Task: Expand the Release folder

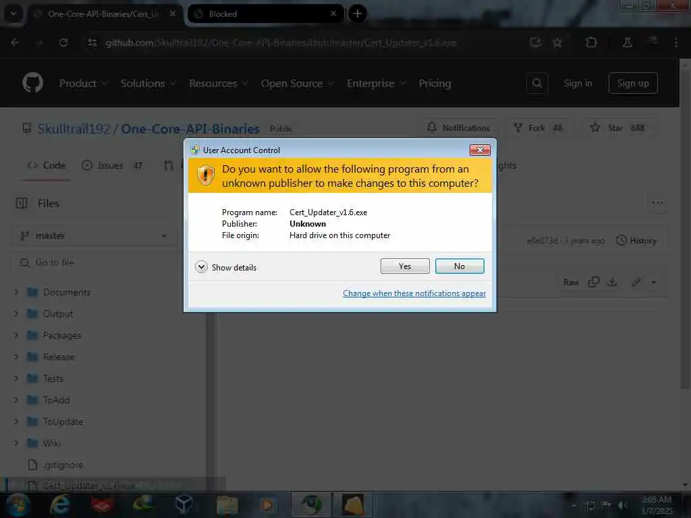Action: point(16,357)
